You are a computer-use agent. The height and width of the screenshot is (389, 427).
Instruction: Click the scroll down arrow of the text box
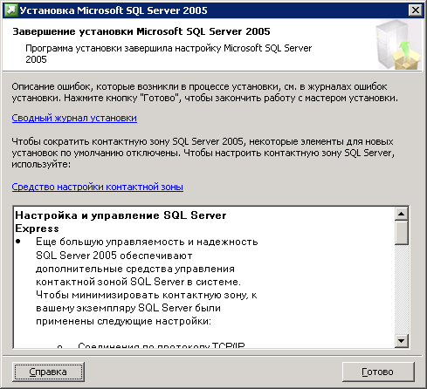point(402,340)
